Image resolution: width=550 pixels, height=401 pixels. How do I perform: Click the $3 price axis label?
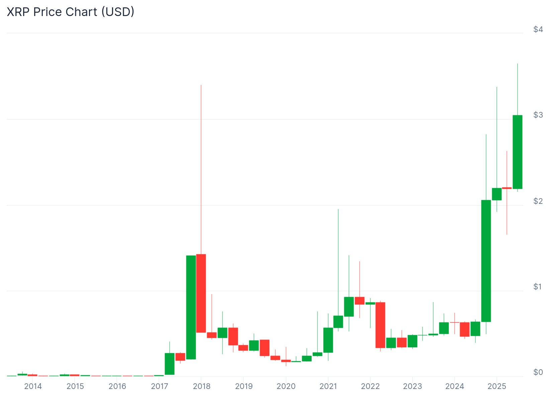point(538,115)
